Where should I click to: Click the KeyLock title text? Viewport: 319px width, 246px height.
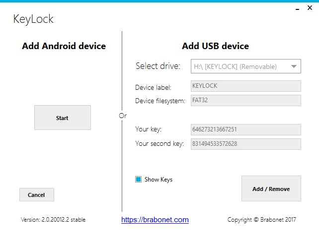click(x=33, y=19)
